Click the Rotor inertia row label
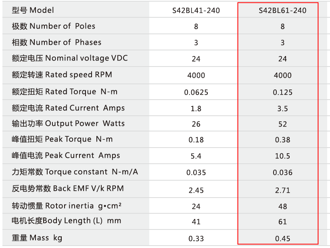The height and width of the screenshot is (248, 330). tap(67, 206)
